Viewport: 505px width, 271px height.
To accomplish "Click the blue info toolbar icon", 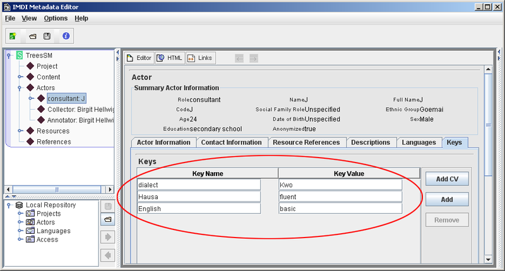I will click(x=65, y=37).
